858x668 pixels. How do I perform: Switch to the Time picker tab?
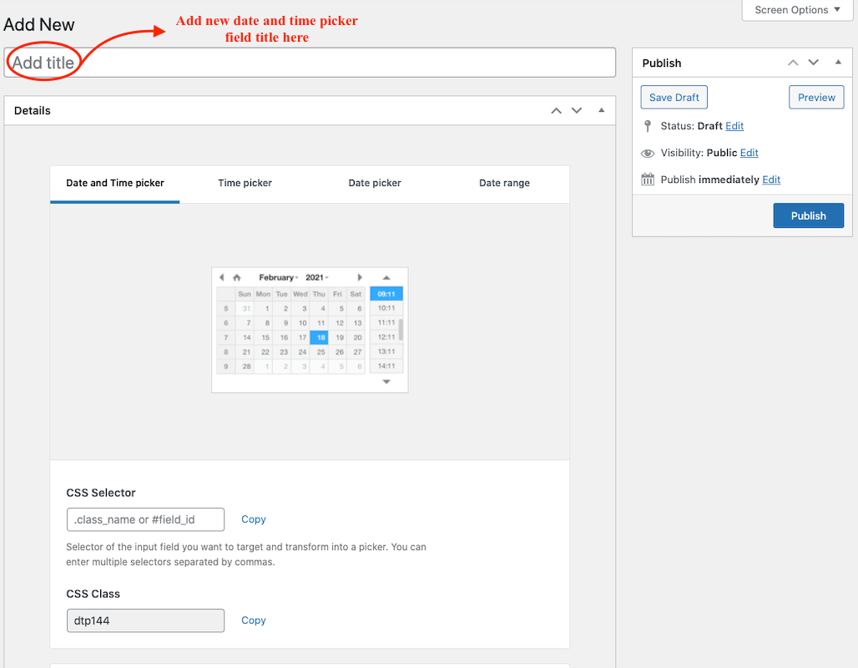coord(245,184)
